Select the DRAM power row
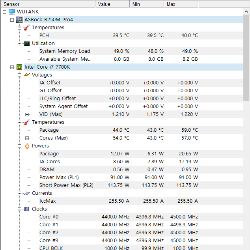The height and width of the screenshot is (250, 250). coord(141,170)
